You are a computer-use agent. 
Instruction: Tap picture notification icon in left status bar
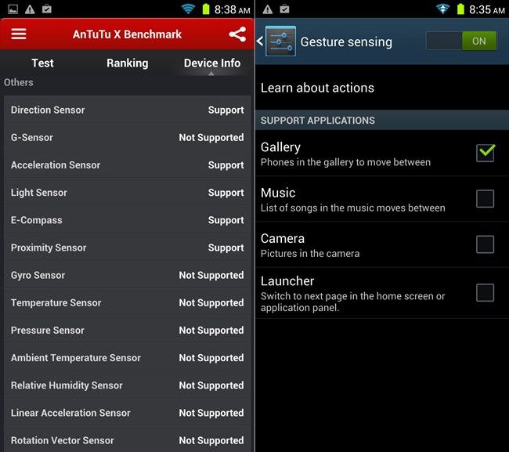coord(13,9)
